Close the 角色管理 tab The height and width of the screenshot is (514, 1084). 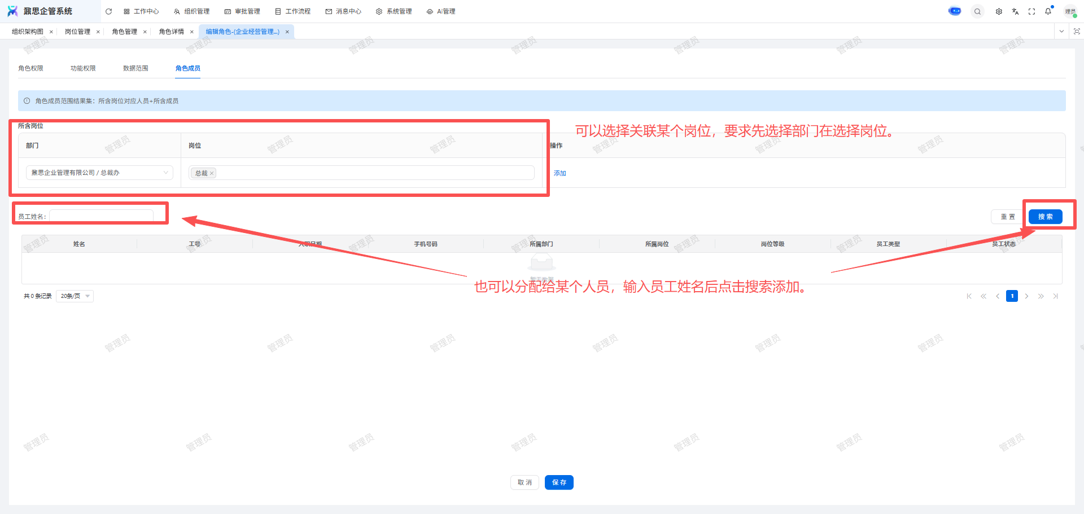[x=145, y=32]
